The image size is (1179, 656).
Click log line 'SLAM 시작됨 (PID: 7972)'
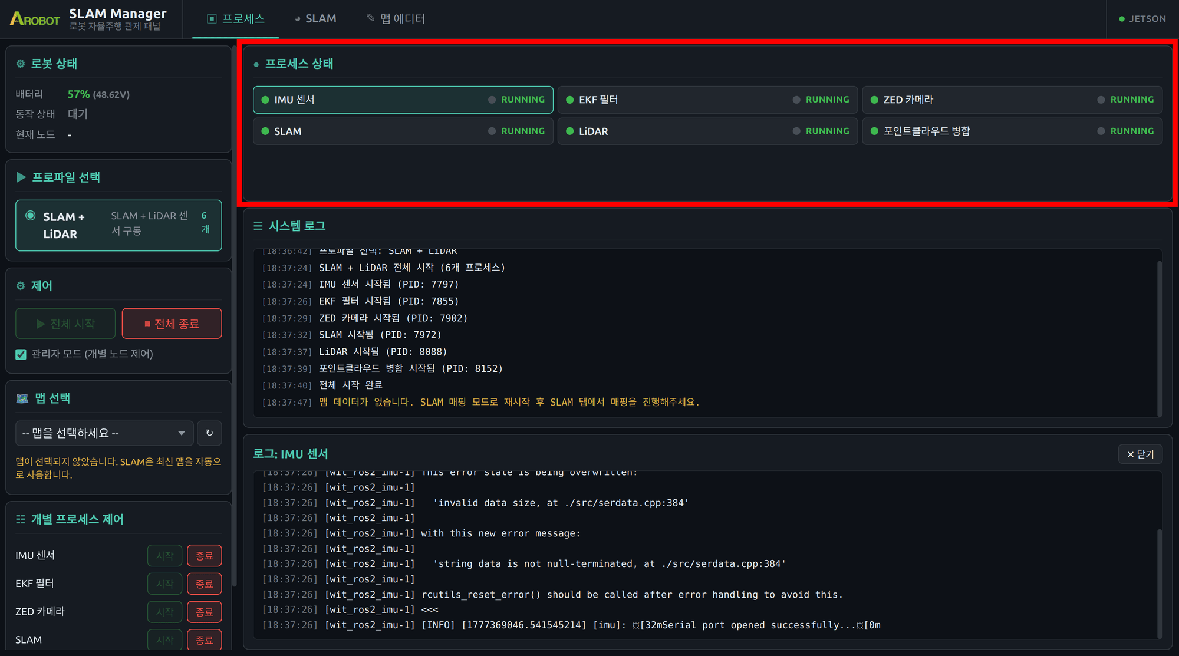(380, 335)
